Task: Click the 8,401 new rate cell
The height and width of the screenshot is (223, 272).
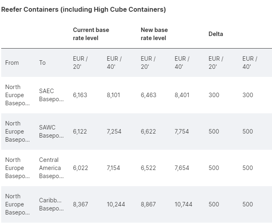Action: (x=182, y=95)
